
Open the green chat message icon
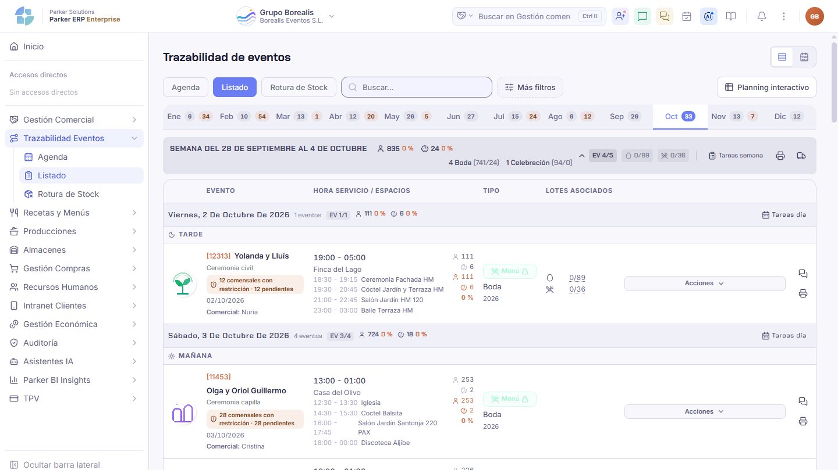pyautogui.click(x=642, y=16)
